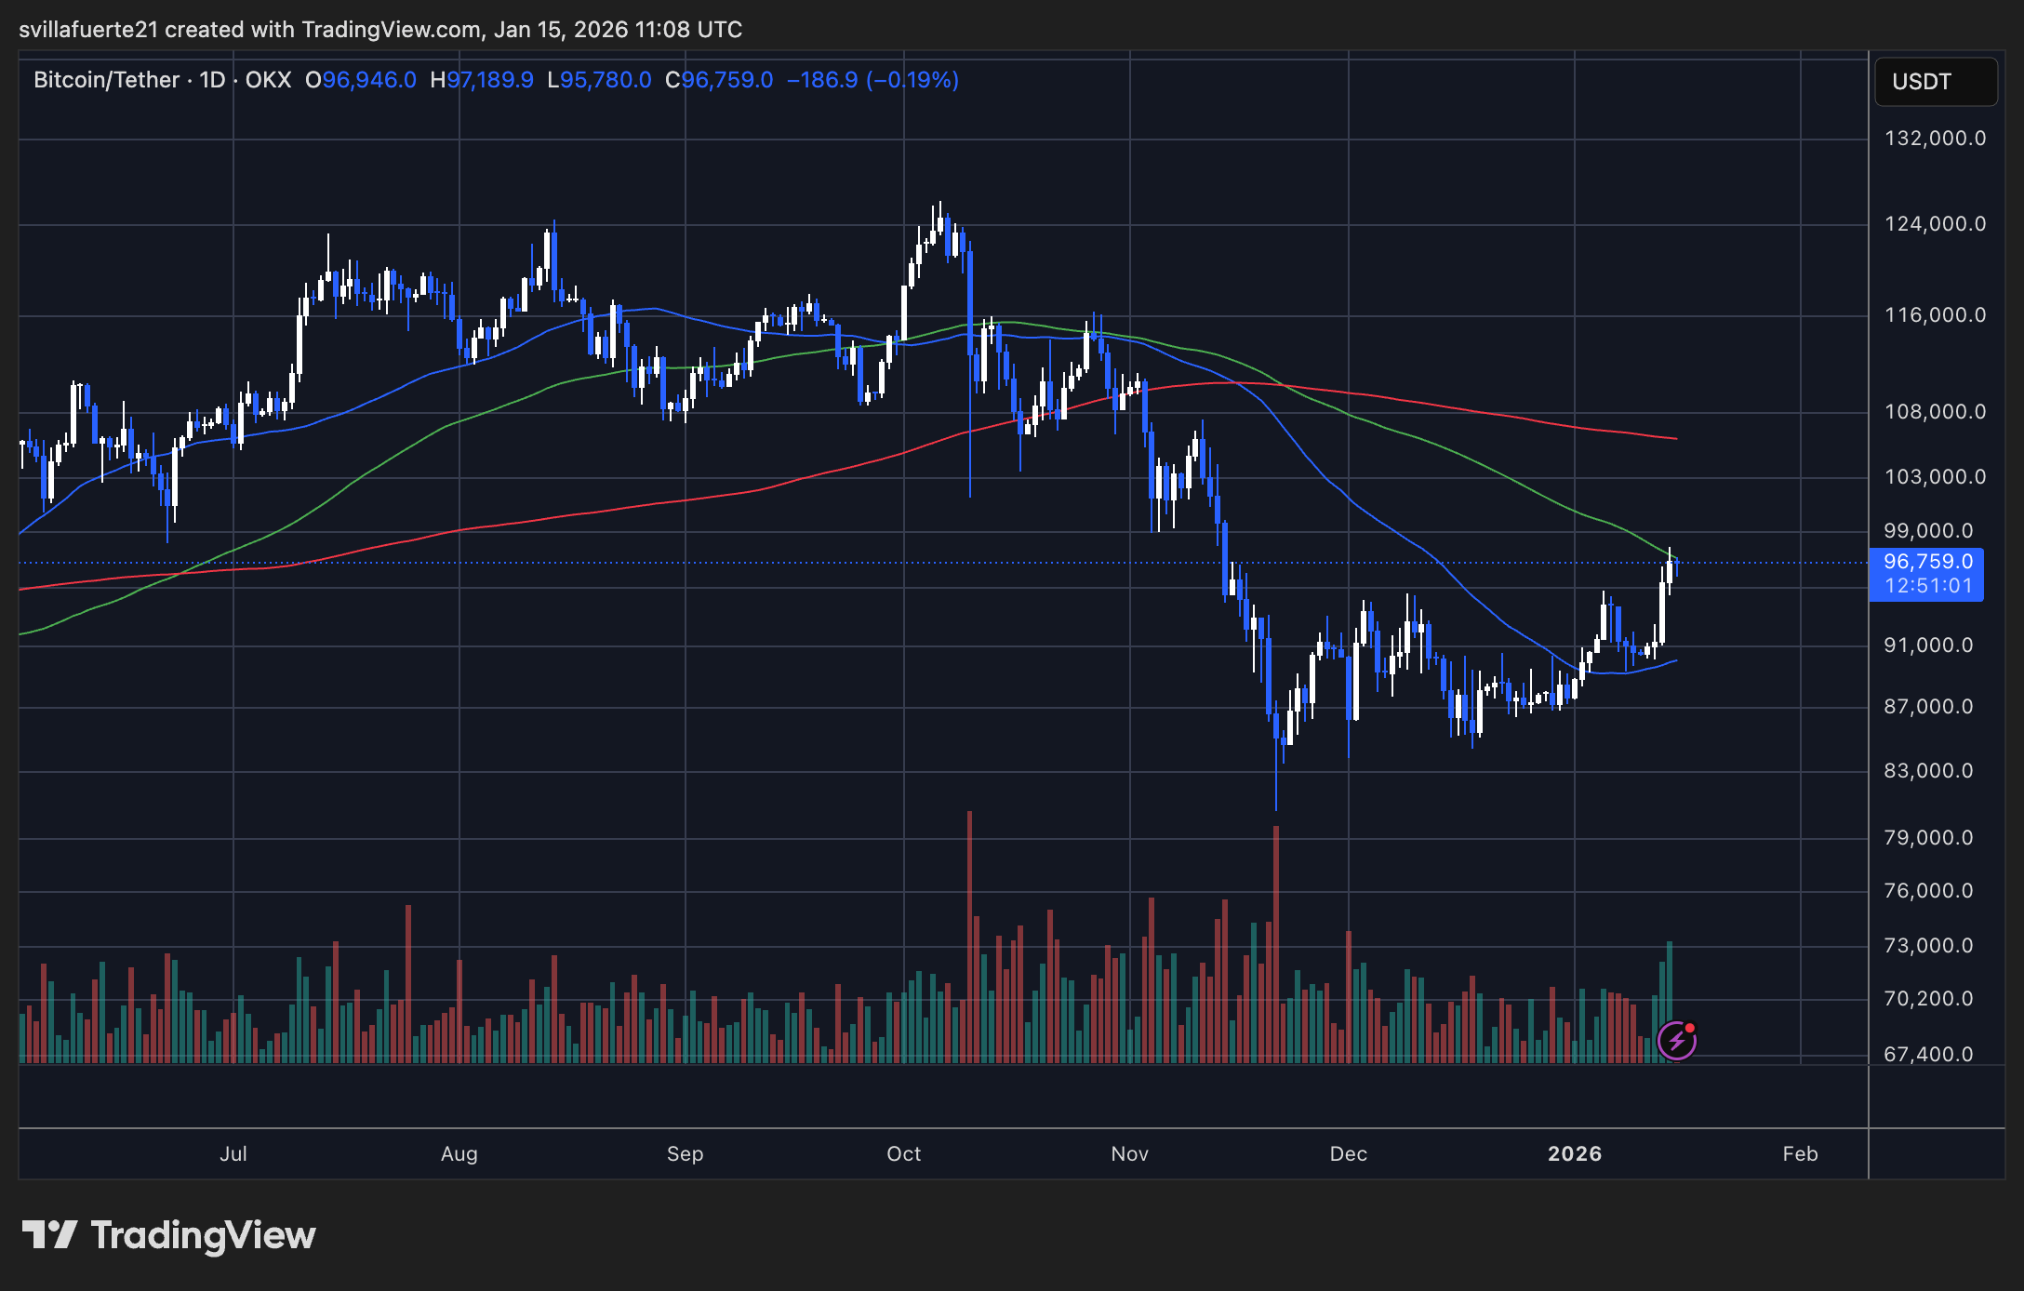Click the 132,000.0 price scale label
The image size is (2024, 1291).
click(1935, 139)
